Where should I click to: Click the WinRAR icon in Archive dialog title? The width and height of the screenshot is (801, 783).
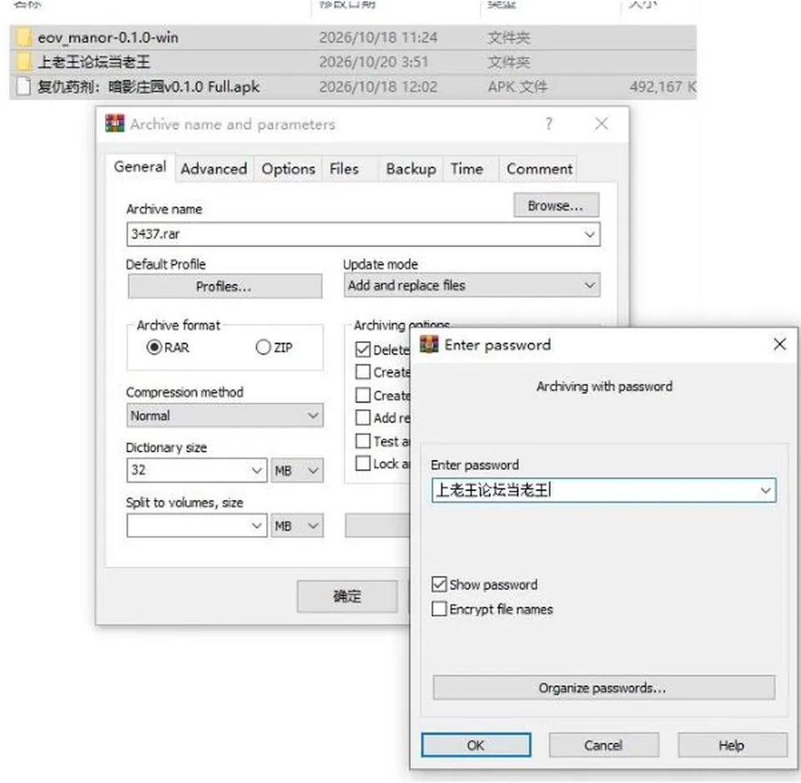(x=114, y=124)
